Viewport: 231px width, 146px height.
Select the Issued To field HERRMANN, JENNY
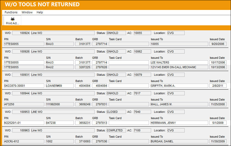click(179, 123)
